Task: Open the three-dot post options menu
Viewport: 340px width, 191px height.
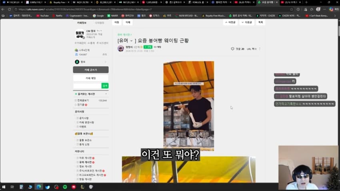Action: coord(260,49)
